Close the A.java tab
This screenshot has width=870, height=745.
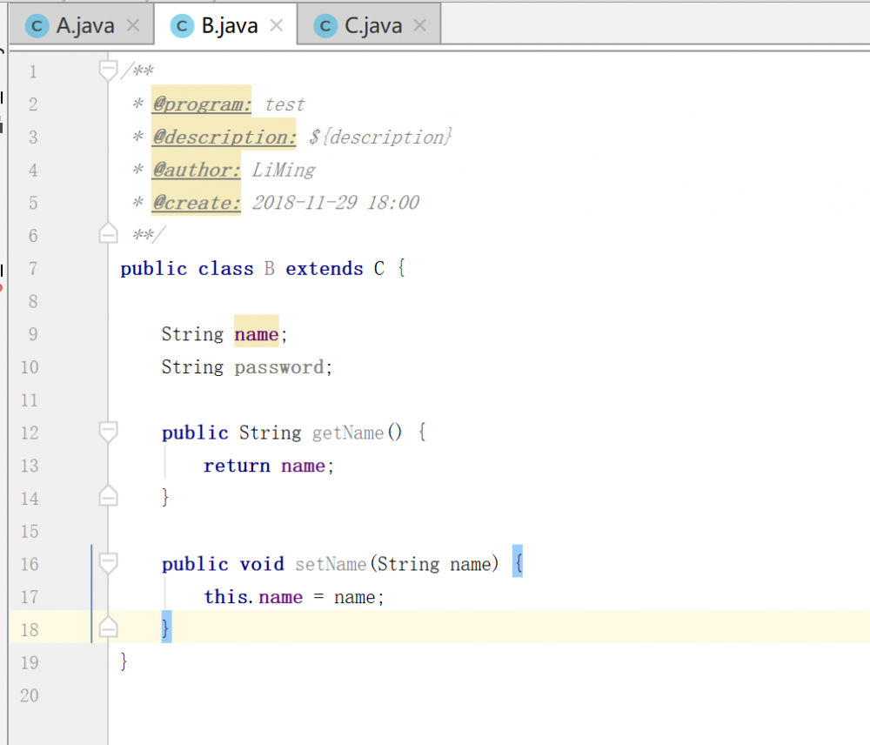tap(133, 25)
